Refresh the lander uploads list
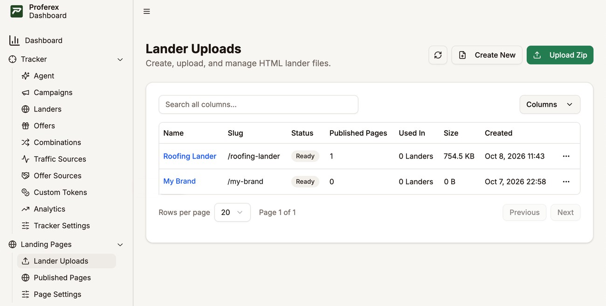This screenshot has width=606, height=306. tap(438, 55)
